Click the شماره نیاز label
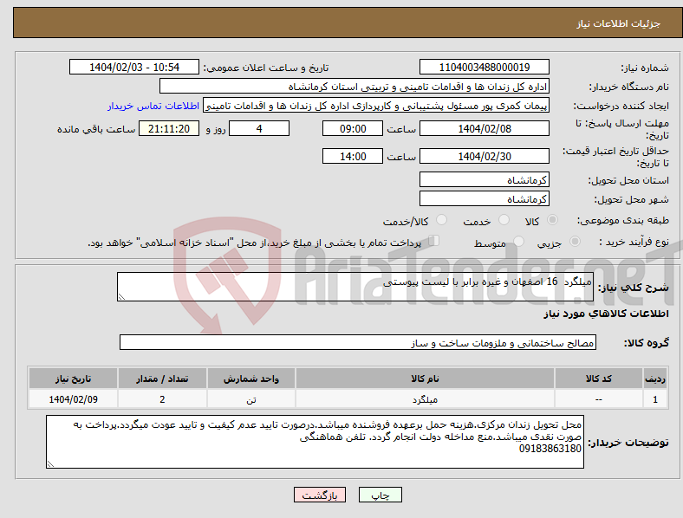 645,68
